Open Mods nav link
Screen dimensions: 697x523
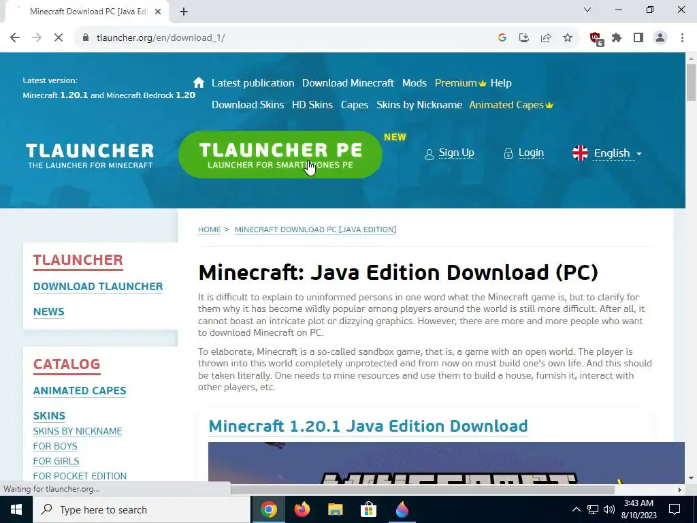coord(415,83)
